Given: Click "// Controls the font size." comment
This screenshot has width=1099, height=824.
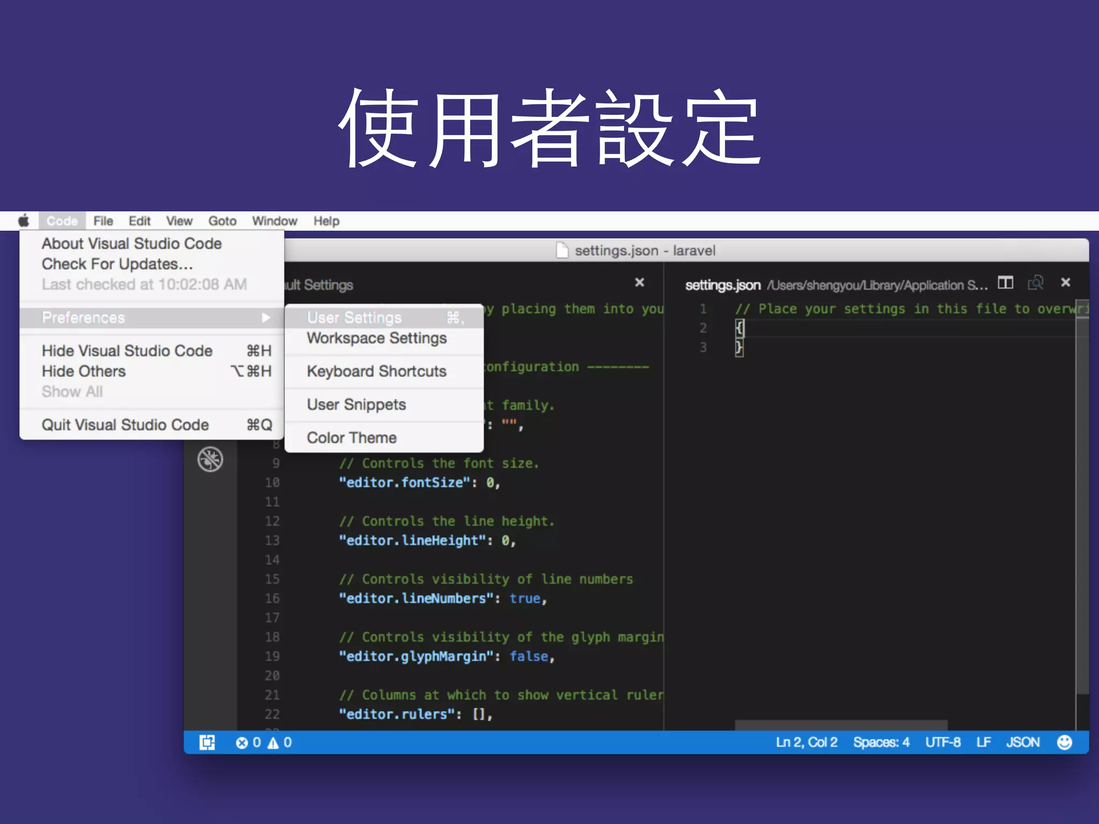Looking at the screenshot, I should 439,463.
